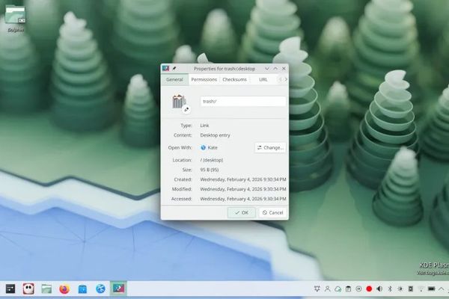Image resolution: width=449 pixels, height=299 pixels.
Task: Click the '/ (desktop)' location value
Action: [x=212, y=160]
